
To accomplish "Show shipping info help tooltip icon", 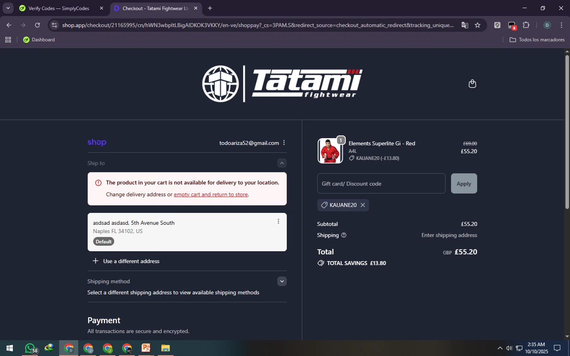I will (344, 235).
